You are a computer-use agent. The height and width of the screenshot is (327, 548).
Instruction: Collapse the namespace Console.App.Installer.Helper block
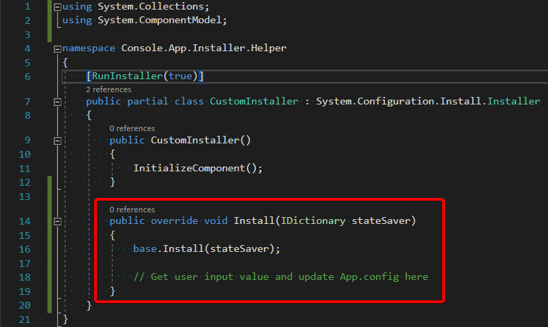click(x=57, y=49)
